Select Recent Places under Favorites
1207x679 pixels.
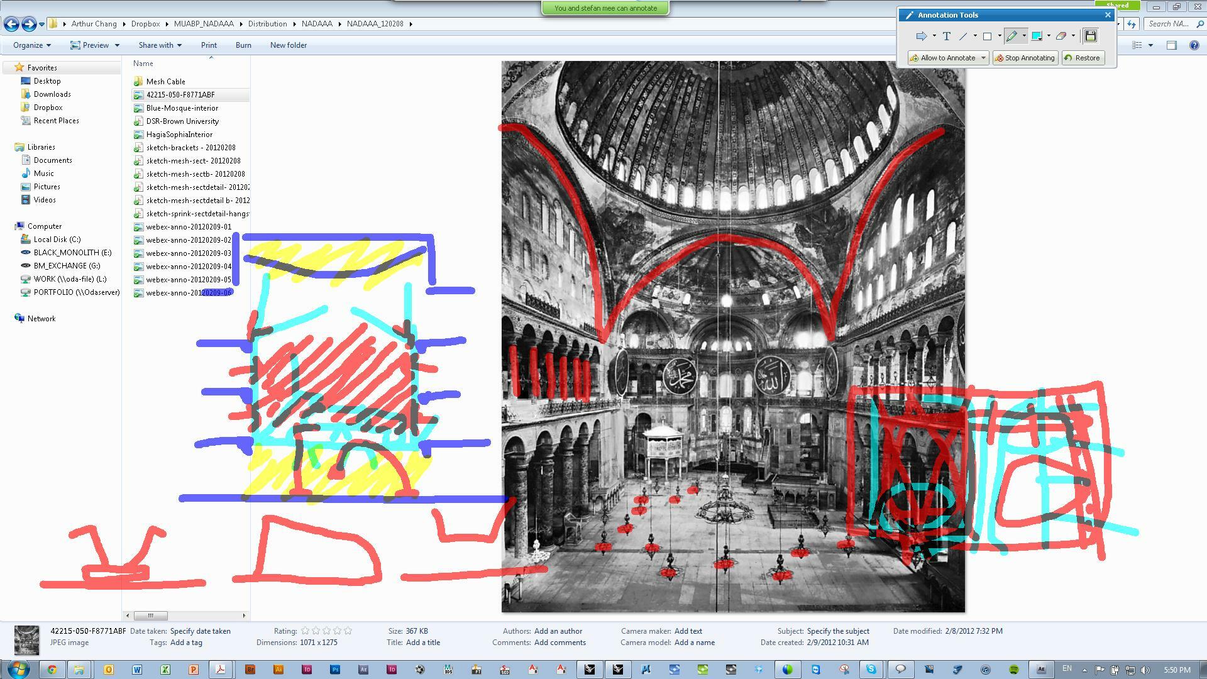(56, 121)
